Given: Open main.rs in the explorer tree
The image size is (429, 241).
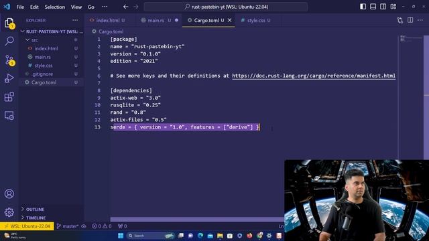Looking at the screenshot, I should coord(52,57).
